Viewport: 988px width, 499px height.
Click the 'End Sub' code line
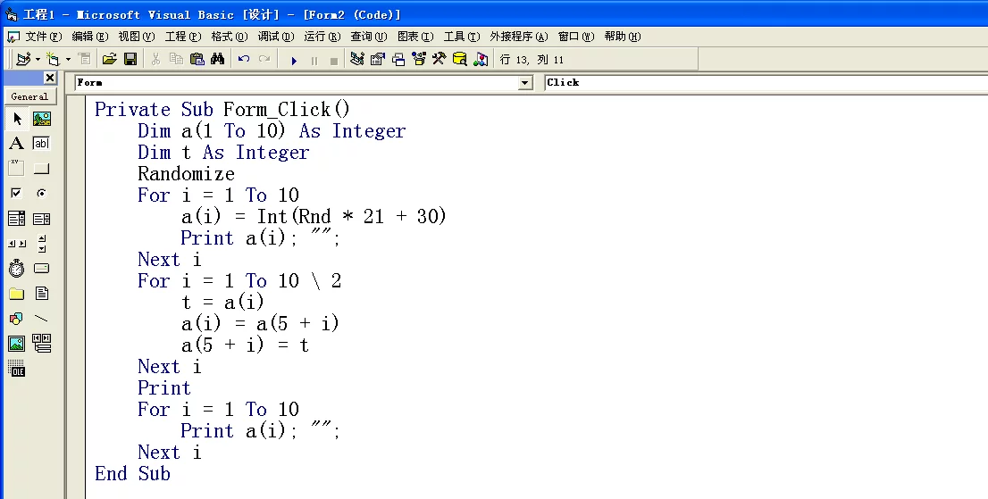pos(132,473)
